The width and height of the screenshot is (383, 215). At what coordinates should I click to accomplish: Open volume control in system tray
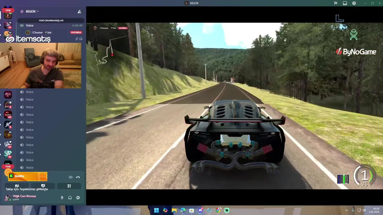pyautogui.click(x=364, y=210)
